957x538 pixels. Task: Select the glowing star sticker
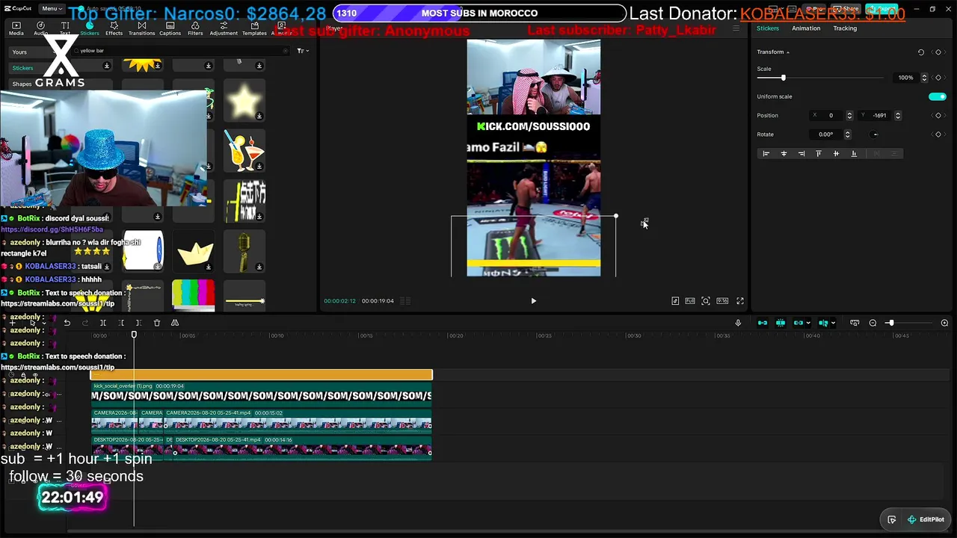tap(244, 102)
